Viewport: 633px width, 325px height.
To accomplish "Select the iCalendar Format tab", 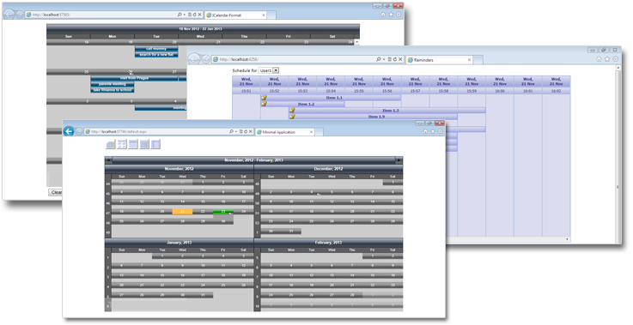I will 236,15.
